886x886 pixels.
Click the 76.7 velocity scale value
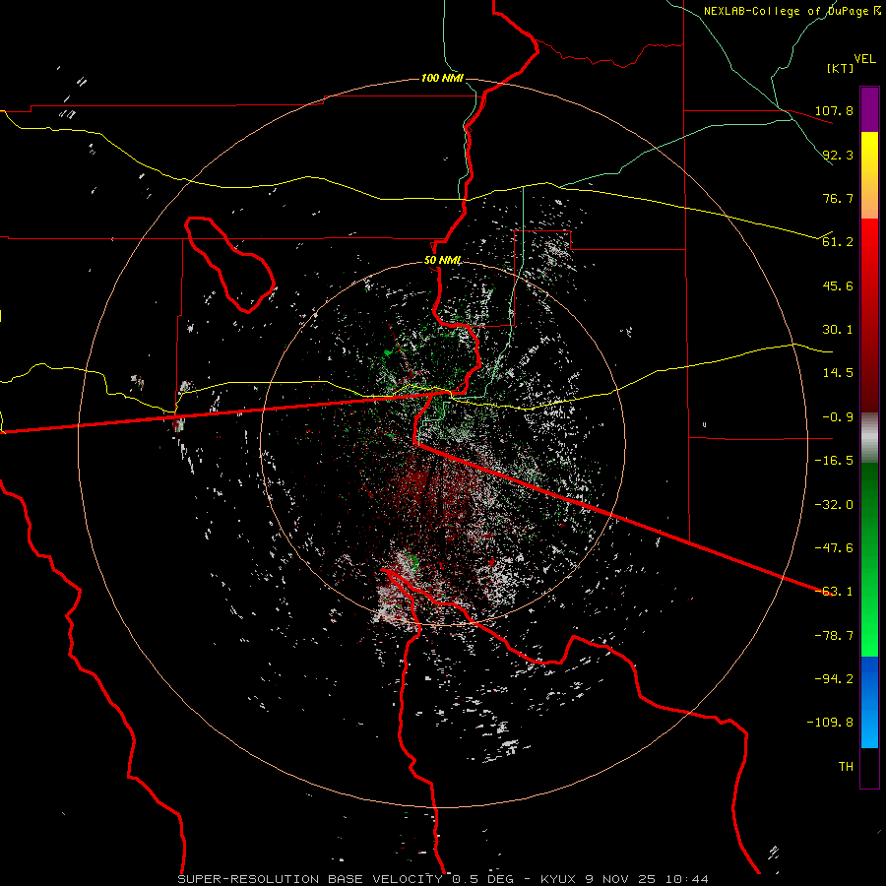(x=838, y=198)
